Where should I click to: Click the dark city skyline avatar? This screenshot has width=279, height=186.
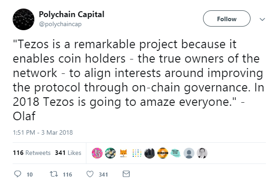150,153
